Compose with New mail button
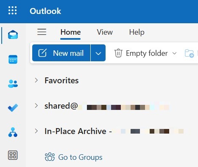This screenshot has height=167, width=198. coord(61,53)
